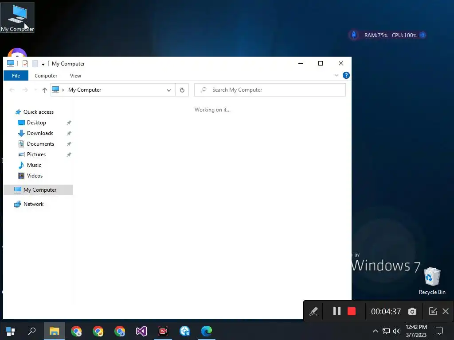Click the pin icon next to Downloads
Screen dimensions: 454x340
click(69, 133)
